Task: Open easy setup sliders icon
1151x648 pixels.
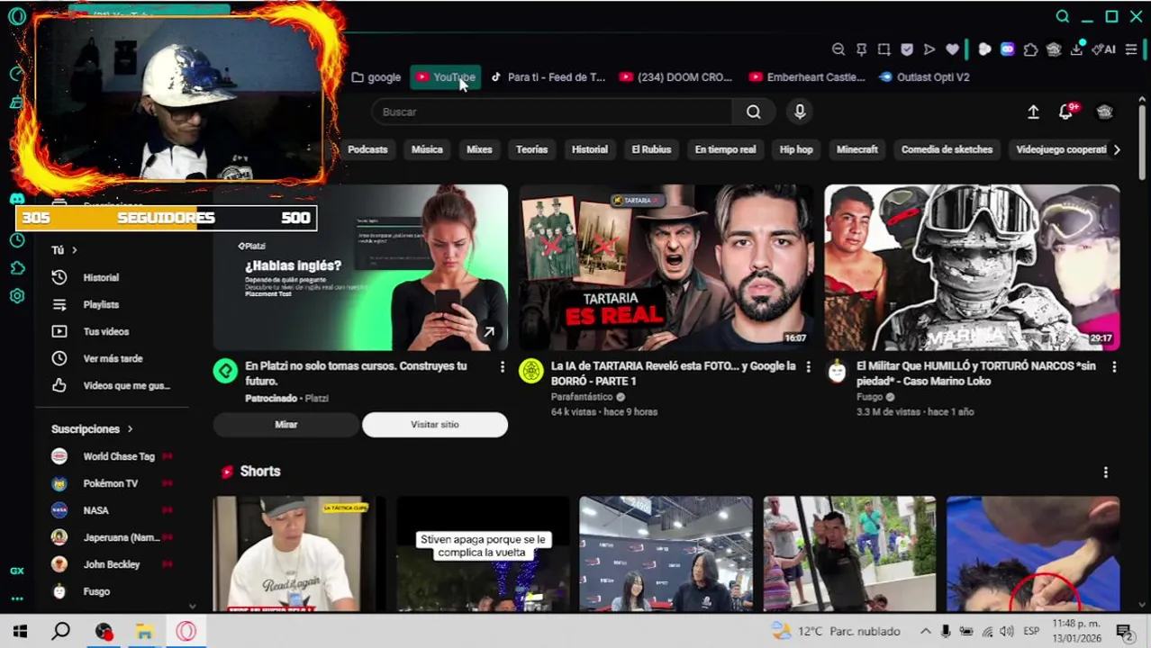Action: click(1131, 49)
